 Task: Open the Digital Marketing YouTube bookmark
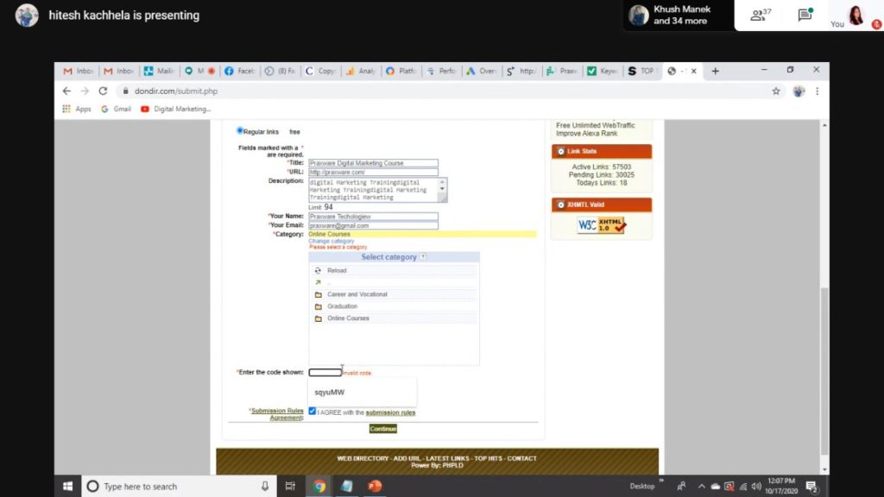click(x=175, y=109)
